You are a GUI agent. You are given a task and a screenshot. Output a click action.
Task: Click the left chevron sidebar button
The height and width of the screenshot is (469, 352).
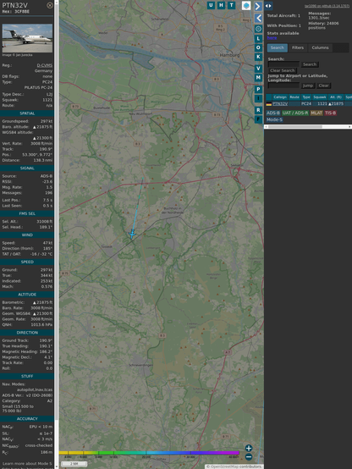(258, 19)
